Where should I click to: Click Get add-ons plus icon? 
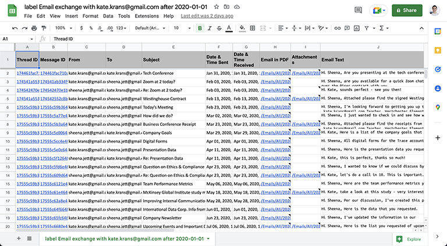click(x=438, y=138)
